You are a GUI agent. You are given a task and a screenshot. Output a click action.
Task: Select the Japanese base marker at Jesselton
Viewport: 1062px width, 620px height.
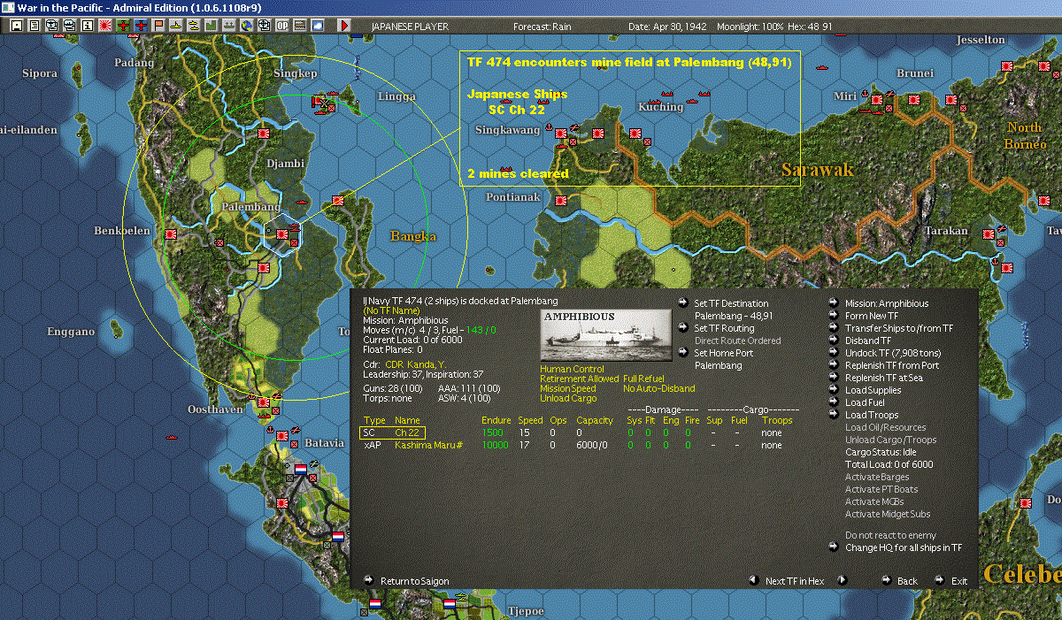tap(1007, 65)
